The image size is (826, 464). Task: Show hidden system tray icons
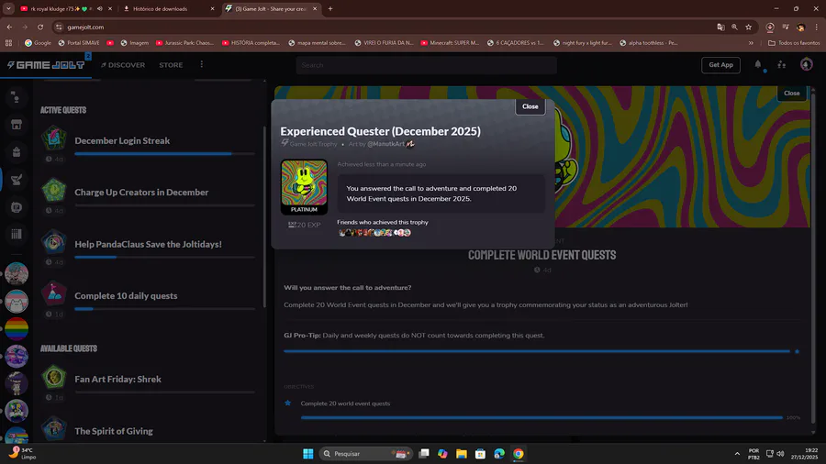(737, 454)
